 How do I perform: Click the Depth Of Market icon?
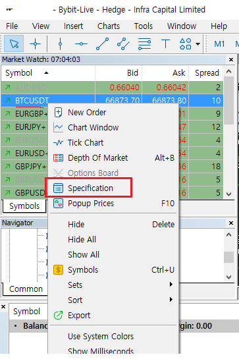pyautogui.click(x=58, y=157)
